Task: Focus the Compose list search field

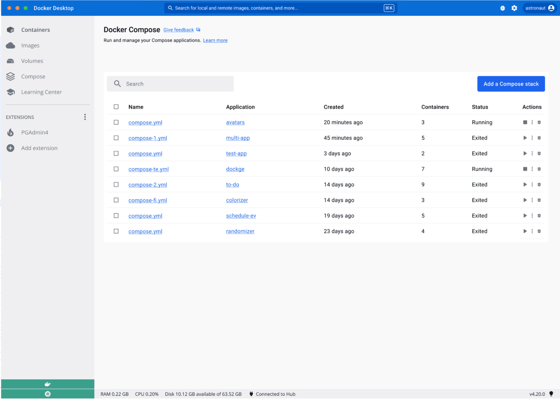Action: coord(175,84)
